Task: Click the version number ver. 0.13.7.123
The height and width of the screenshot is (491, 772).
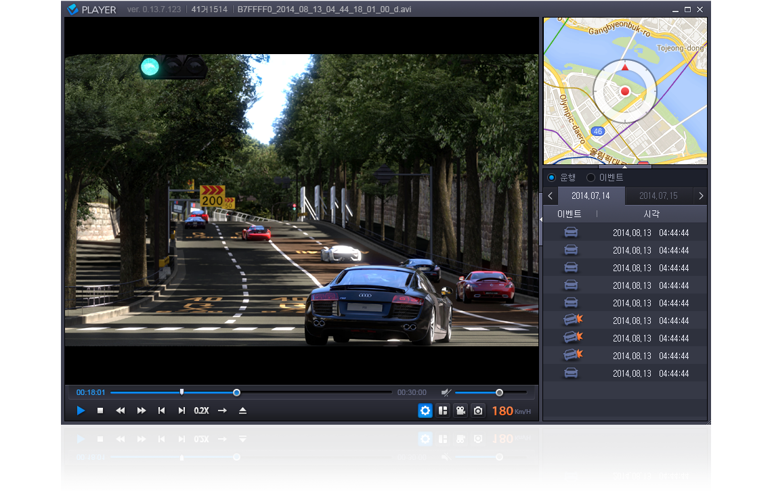Action: click(x=154, y=9)
